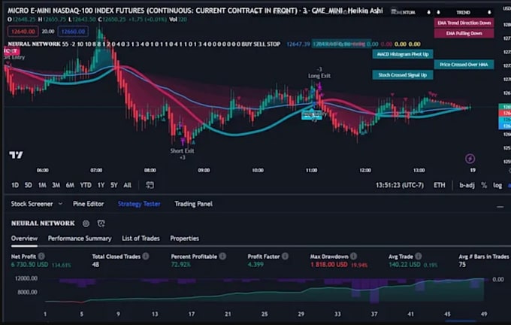Minimize the bottom Strategy Tester panel
The height and width of the screenshot is (325, 511).
tap(500, 207)
